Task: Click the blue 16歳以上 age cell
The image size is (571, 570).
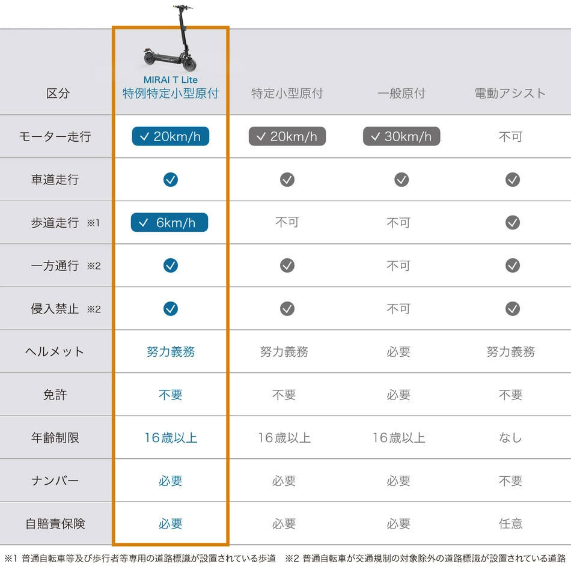Action: 171,438
